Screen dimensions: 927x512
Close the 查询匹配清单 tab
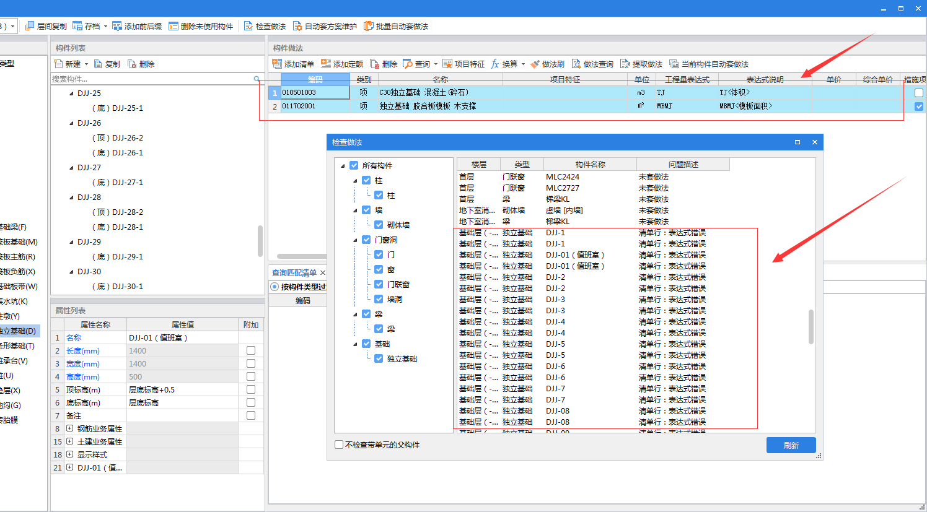(x=323, y=272)
